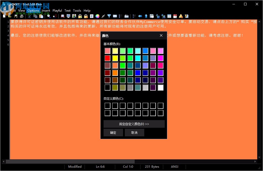Confirm color choice with 确定 button

[113, 132]
